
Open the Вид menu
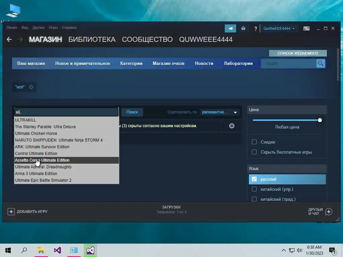(25, 27)
